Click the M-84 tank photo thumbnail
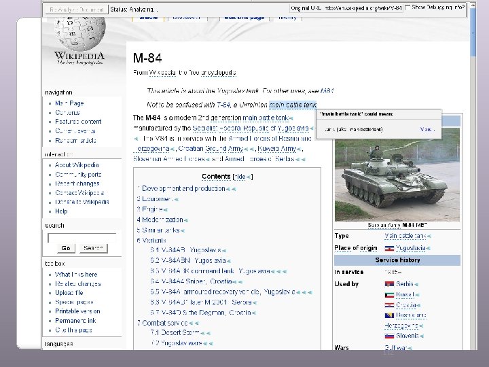489x367 pixels. 397,175
